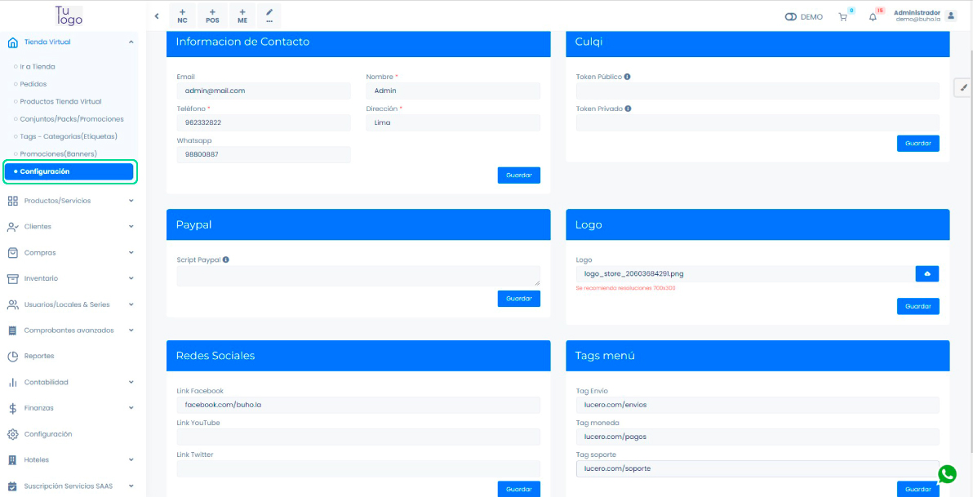Open Promociones(Banners) in the sidebar
The height and width of the screenshot is (497, 973).
pyautogui.click(x=58, y=153)
